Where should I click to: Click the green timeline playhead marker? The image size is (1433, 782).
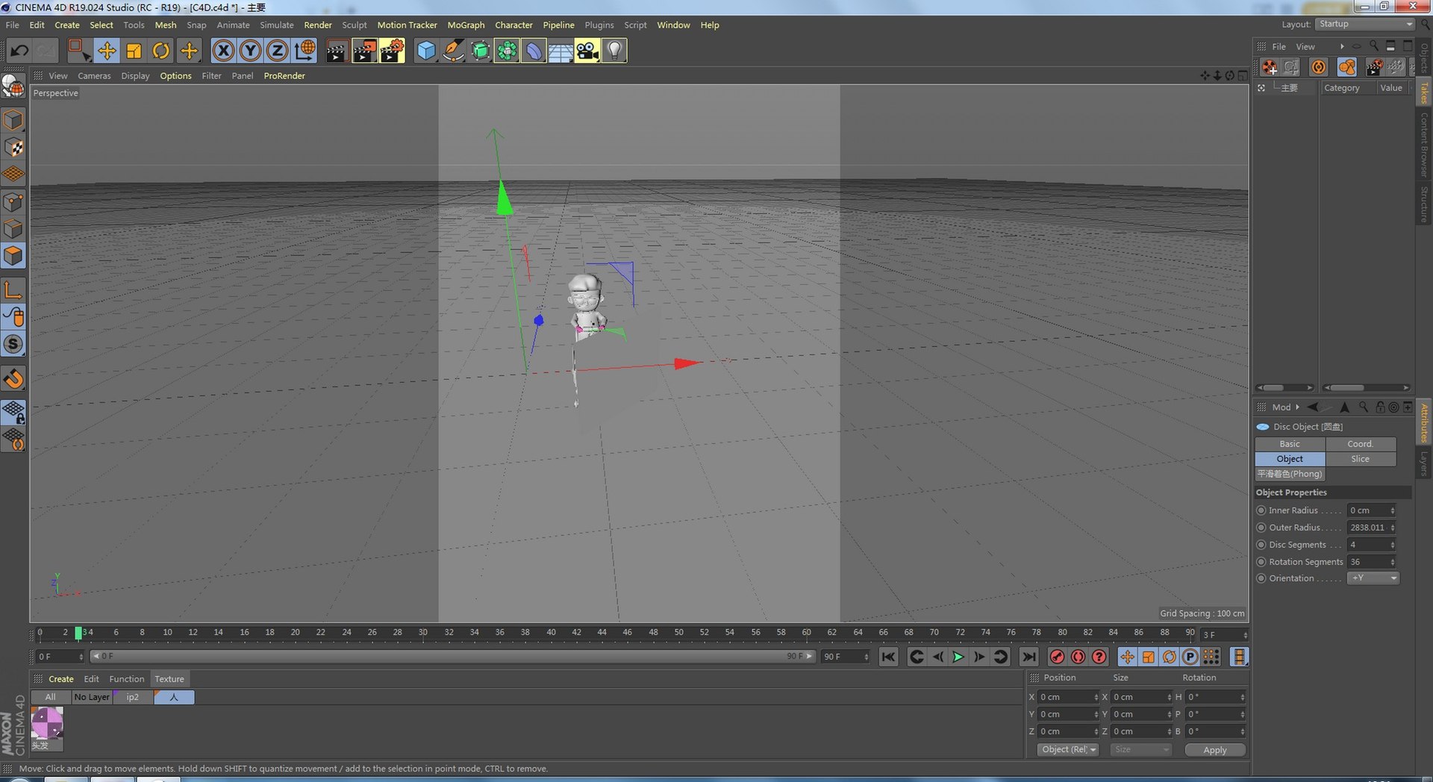click(x=78, y=634)
